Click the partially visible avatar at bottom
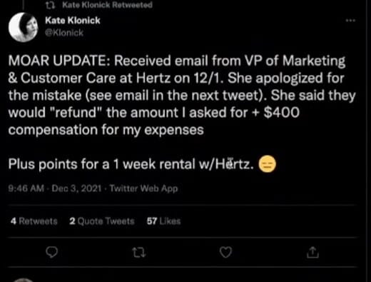This screenshot has width=371, height=282. point(24,280)
